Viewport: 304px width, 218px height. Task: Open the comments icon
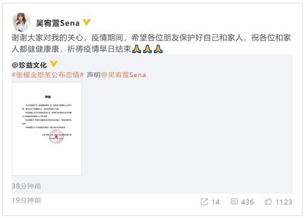pyautogui.click(x=234, y=201)
